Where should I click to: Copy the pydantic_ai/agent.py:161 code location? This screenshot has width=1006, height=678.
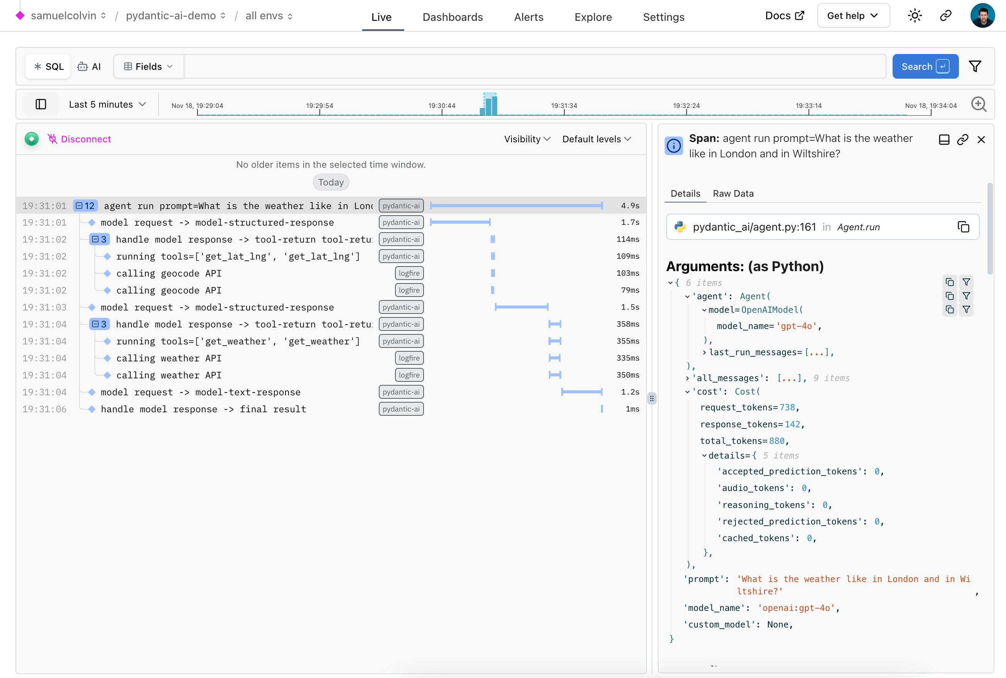pyautogui.click(x=963, y=227)
